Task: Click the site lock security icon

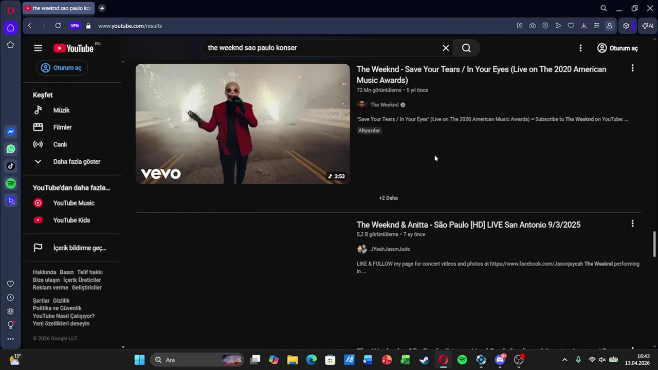Action: (88, 26)
